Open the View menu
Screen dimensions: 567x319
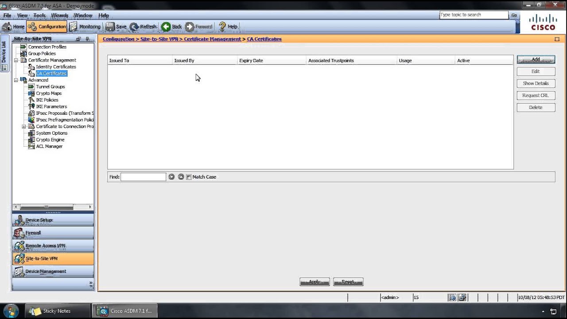pos(23,16)
